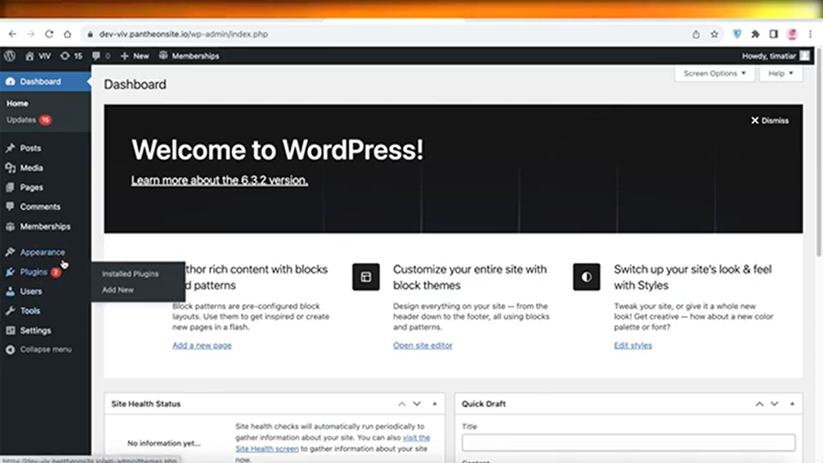This screenshot has width=823, height=463.
Task: Collapse the Site Health Status panel
Action: [435, 404]
